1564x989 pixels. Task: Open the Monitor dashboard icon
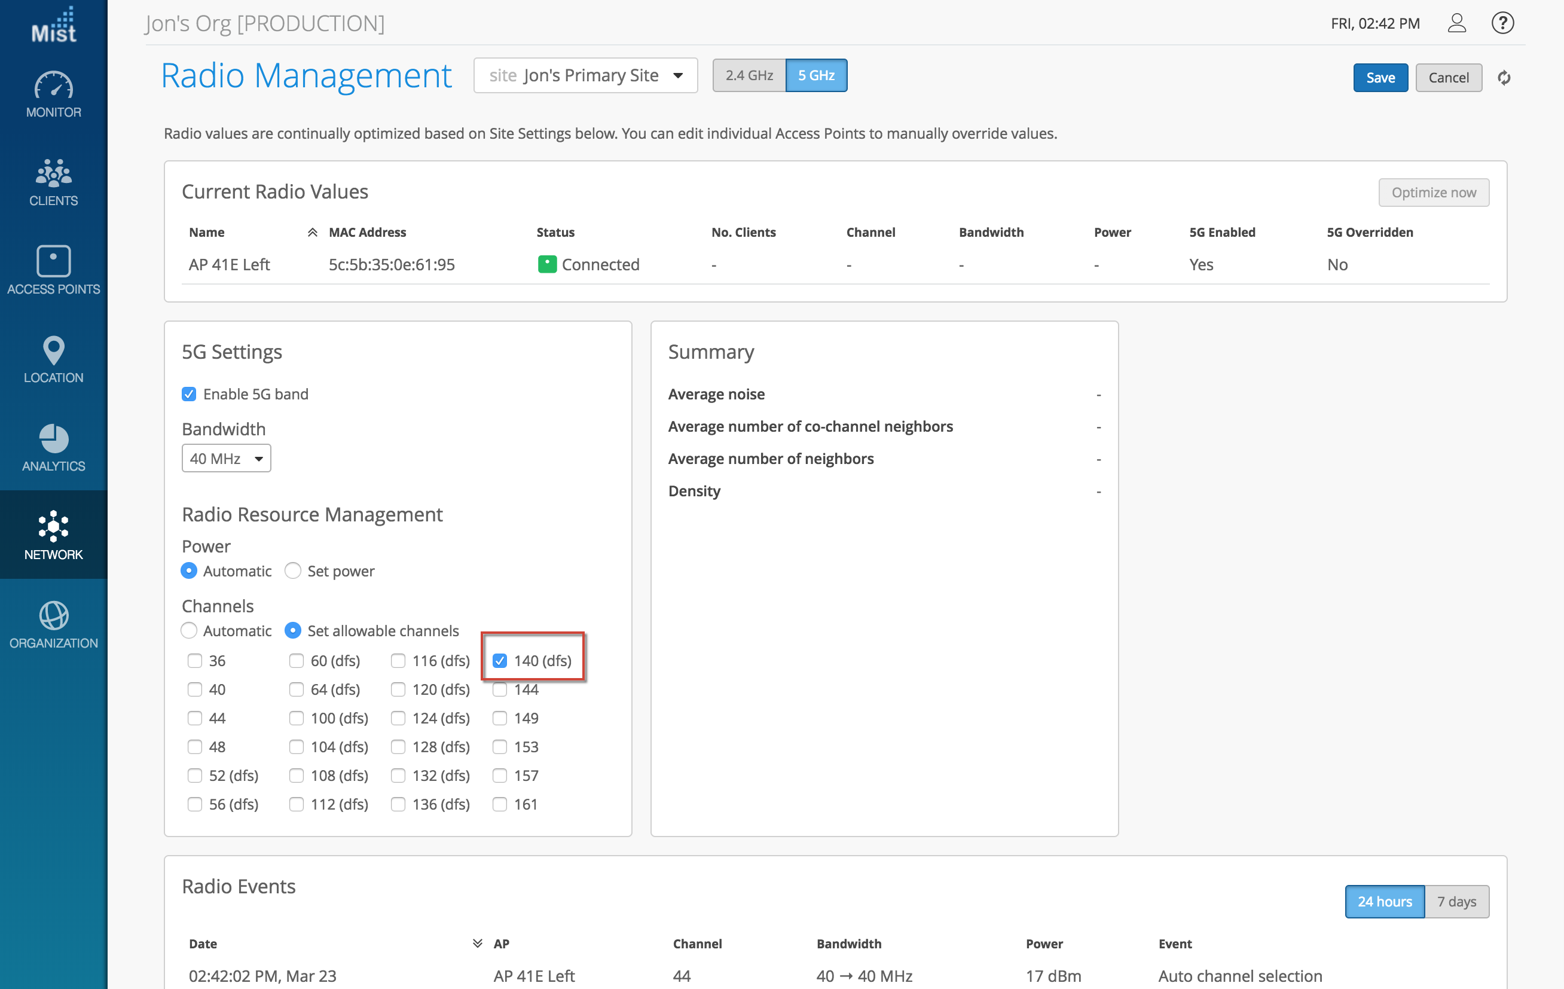coord(53,86)
